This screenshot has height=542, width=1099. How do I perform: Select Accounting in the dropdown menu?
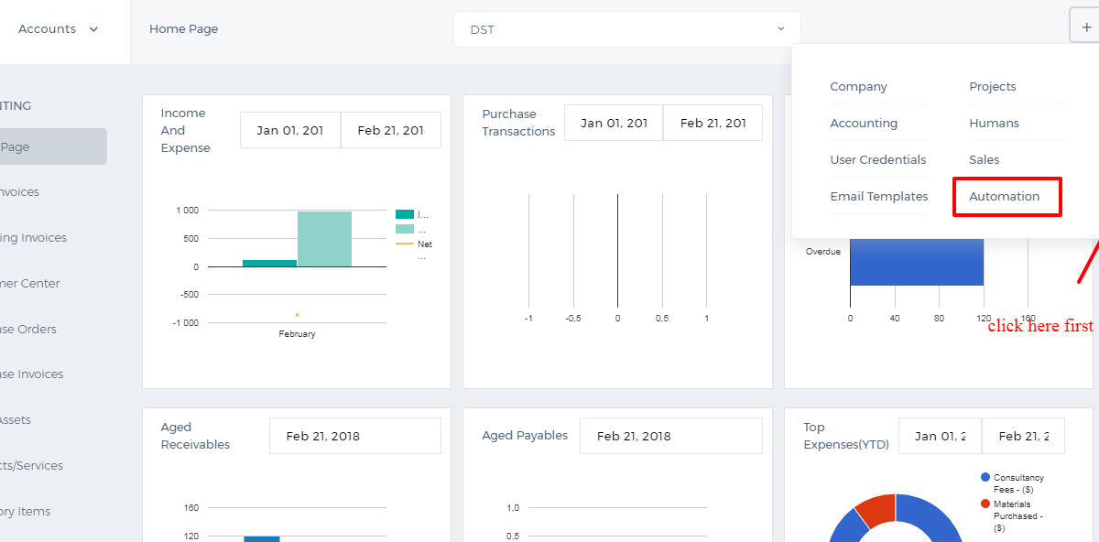(x=864, y=124)
